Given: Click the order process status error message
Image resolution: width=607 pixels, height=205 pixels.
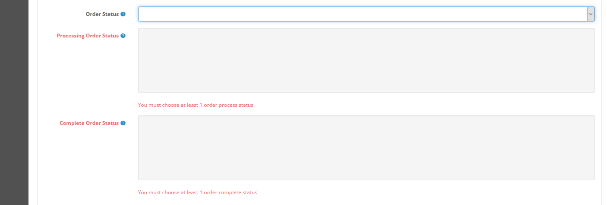Looking at the screenshot, I should [x=196, y=105].
